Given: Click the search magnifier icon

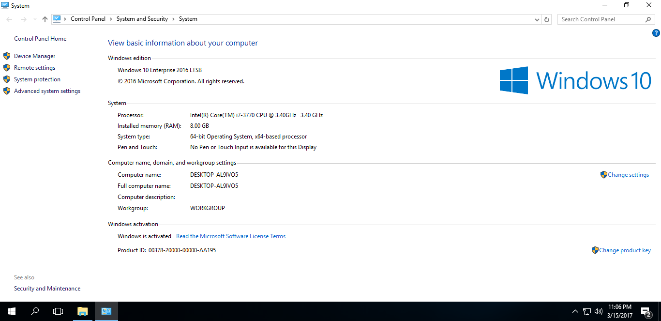Looking at the screenshot, I should pyautogui.click(x=648, y=19).
